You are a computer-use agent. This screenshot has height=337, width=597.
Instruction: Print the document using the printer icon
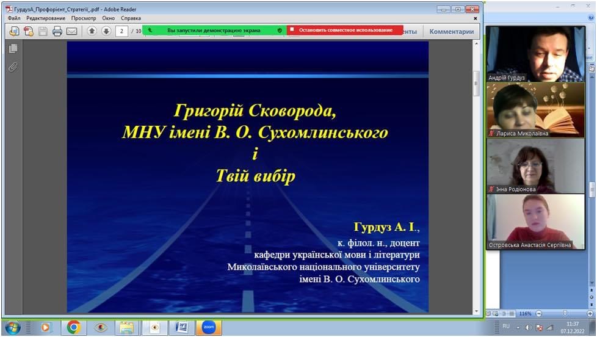57,31
